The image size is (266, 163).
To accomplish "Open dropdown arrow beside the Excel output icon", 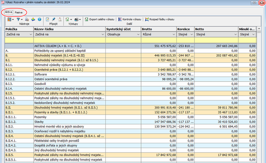I will point(71,20).
